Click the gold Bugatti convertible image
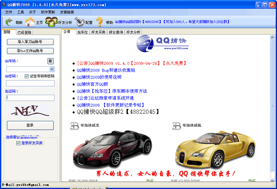 pyautogui.click(x=215, y=149)
